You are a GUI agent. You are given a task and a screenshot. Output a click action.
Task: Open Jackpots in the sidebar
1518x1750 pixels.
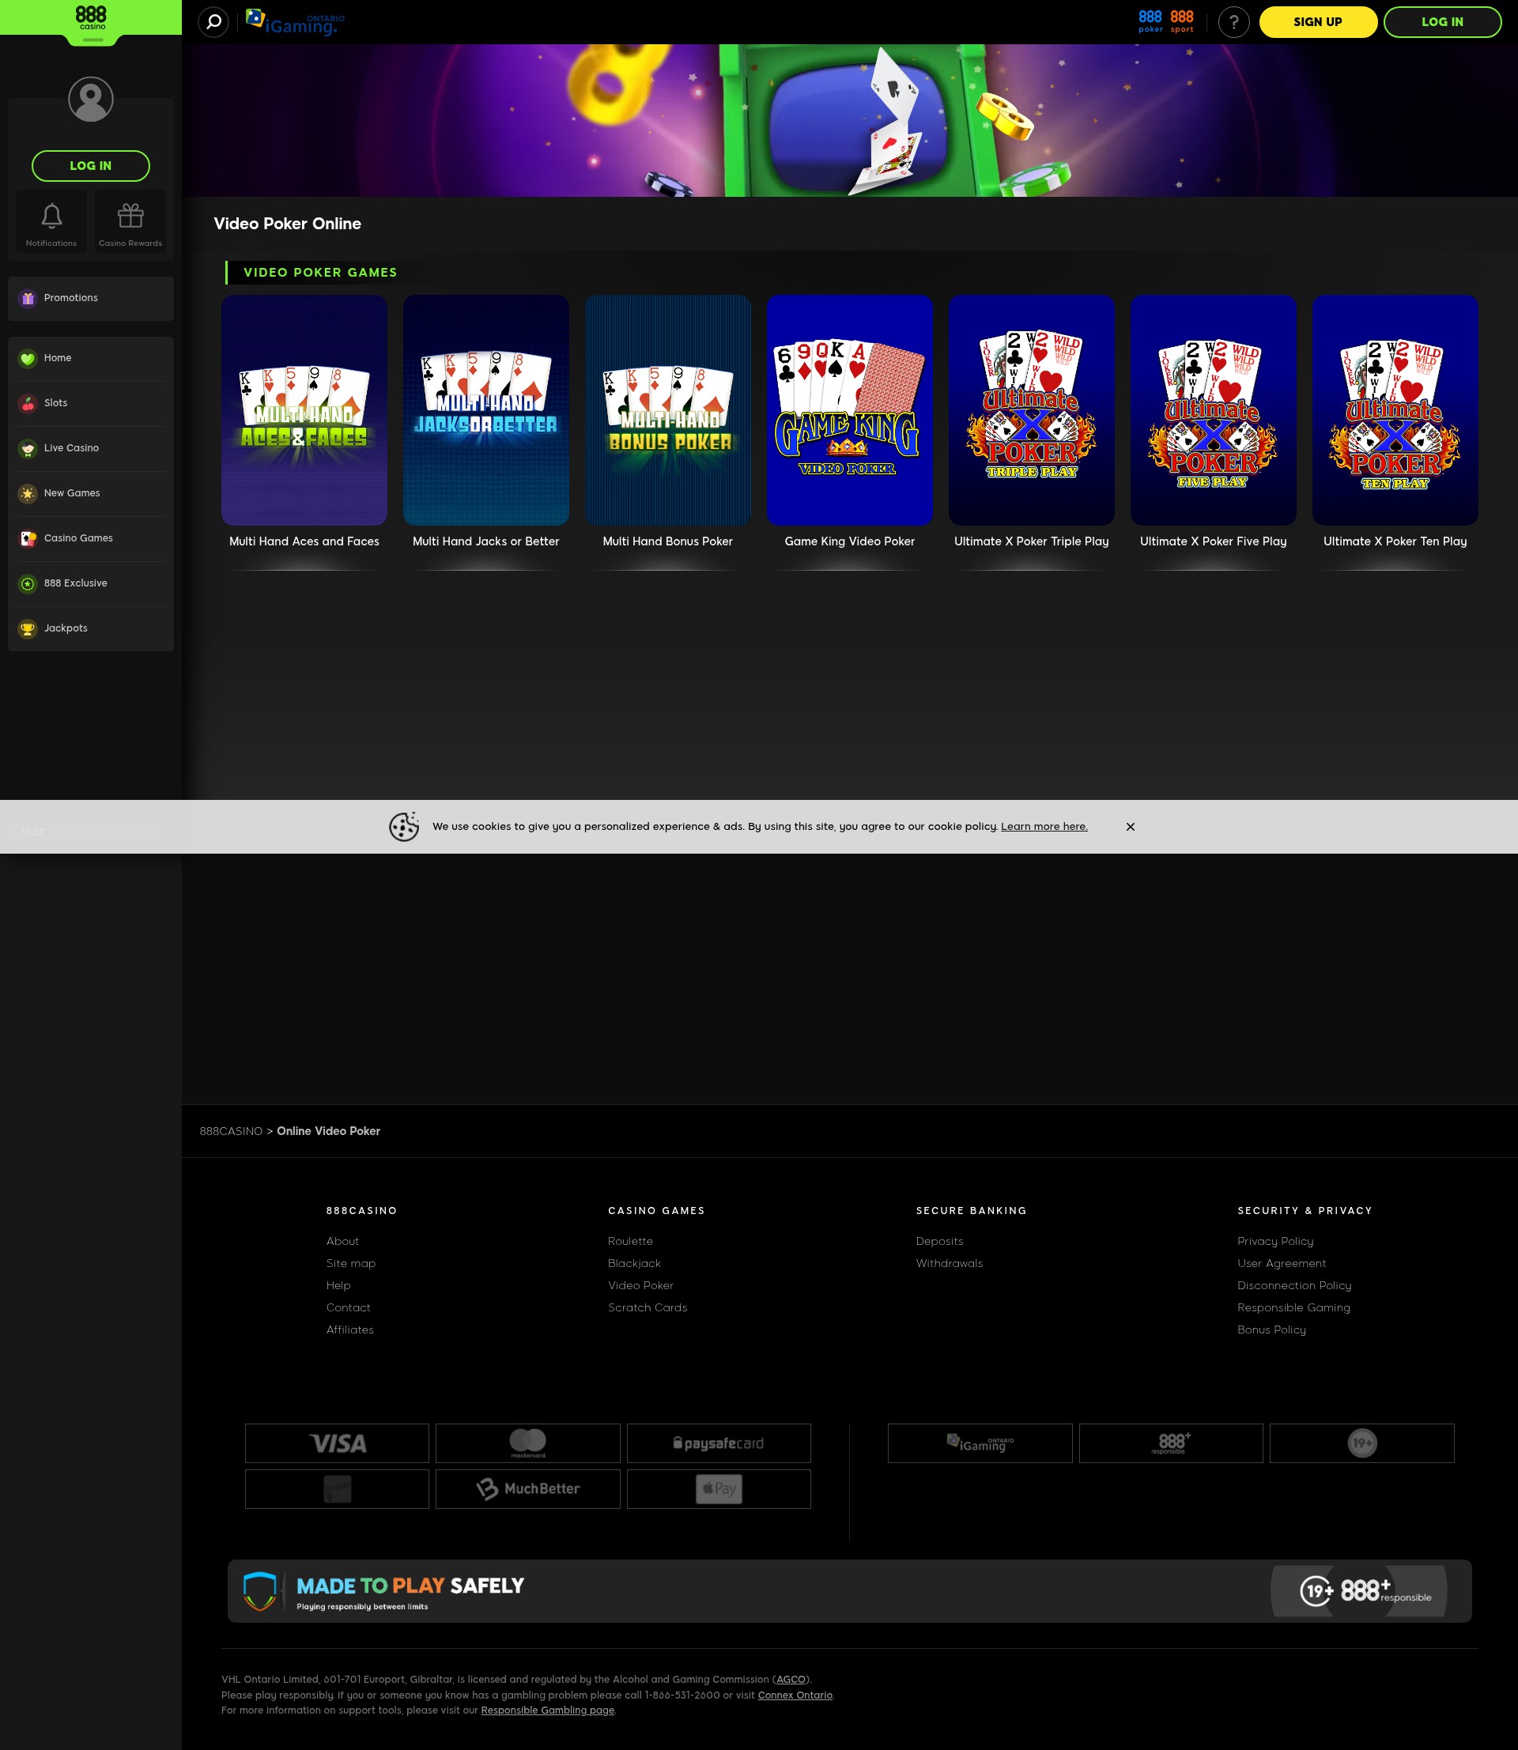pyautogui.click(x=91, y=628)
